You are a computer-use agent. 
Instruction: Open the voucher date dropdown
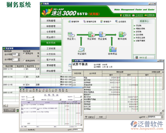click(x=61, y=99)
